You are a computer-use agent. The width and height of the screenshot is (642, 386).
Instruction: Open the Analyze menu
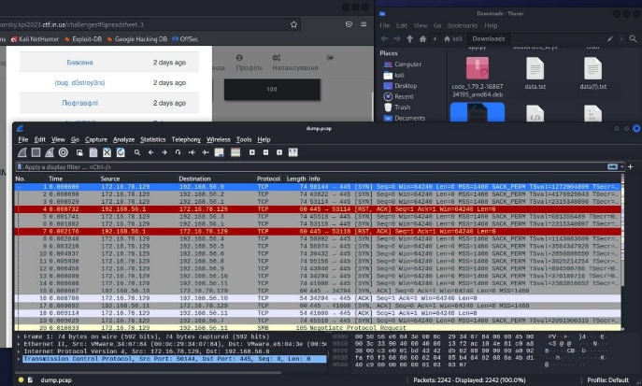tap(123, 139)
